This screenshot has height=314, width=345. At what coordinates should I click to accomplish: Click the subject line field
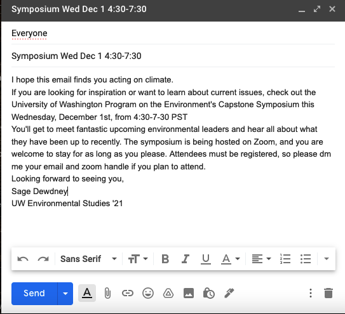click(x=173, y=56)
